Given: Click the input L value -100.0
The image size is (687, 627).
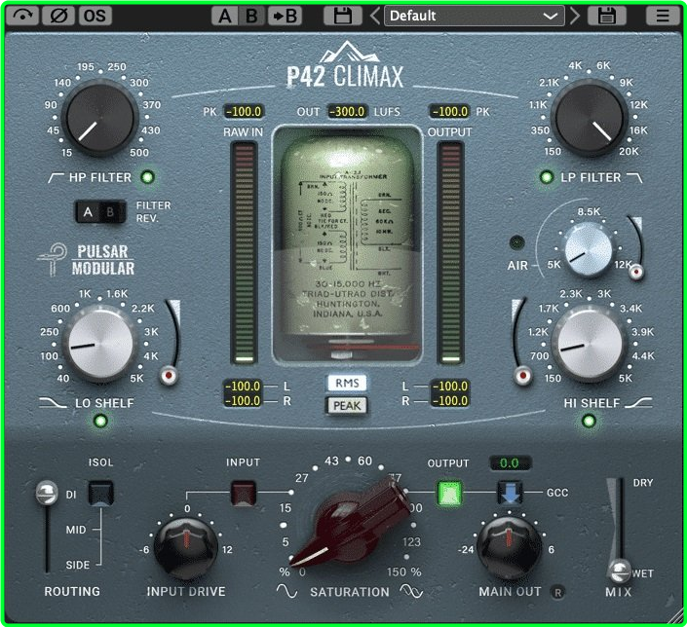Looking at the screenshot, I should (x=243, y=387).
